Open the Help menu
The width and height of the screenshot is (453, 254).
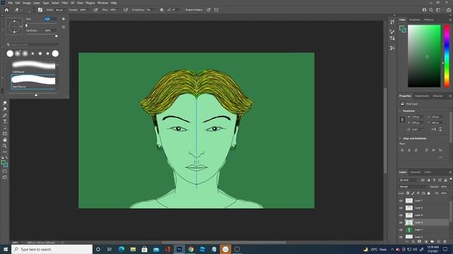(114, 3)
